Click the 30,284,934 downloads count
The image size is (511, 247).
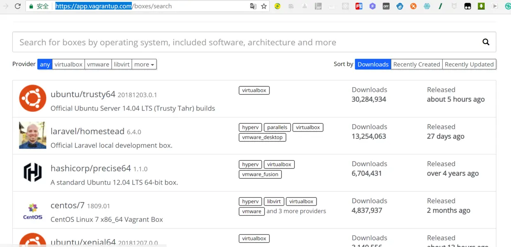click(369, 99)
